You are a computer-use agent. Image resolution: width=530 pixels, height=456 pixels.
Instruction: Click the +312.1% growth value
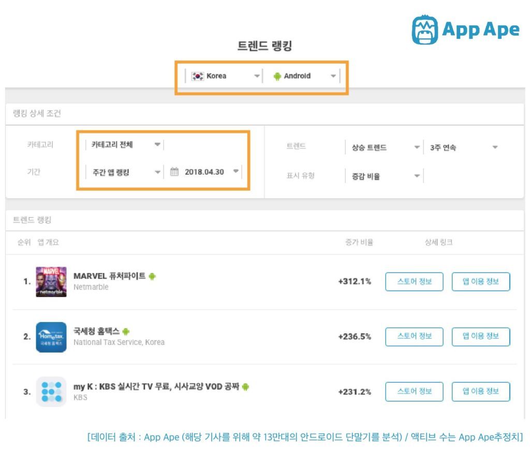[355, 281]
